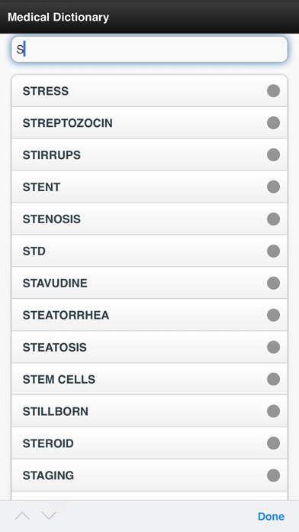
Task: Tap the circle indicator on STIRRUPS row
Action: tap(273, 154)
